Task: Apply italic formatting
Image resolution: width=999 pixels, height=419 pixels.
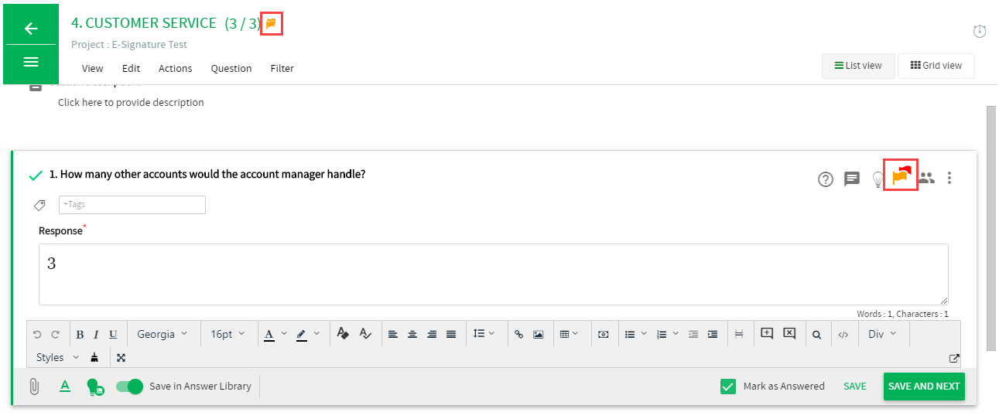Action: coord(96,334)
